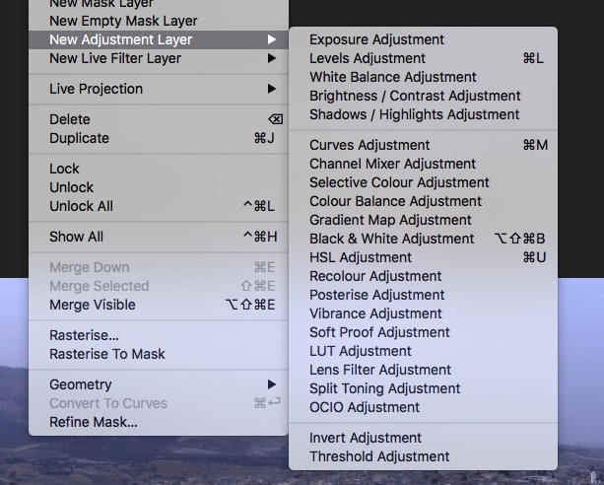Screen dimensions: 604x485
Task: Select Delete from the Layer menu
Action: tap(159, 119)
